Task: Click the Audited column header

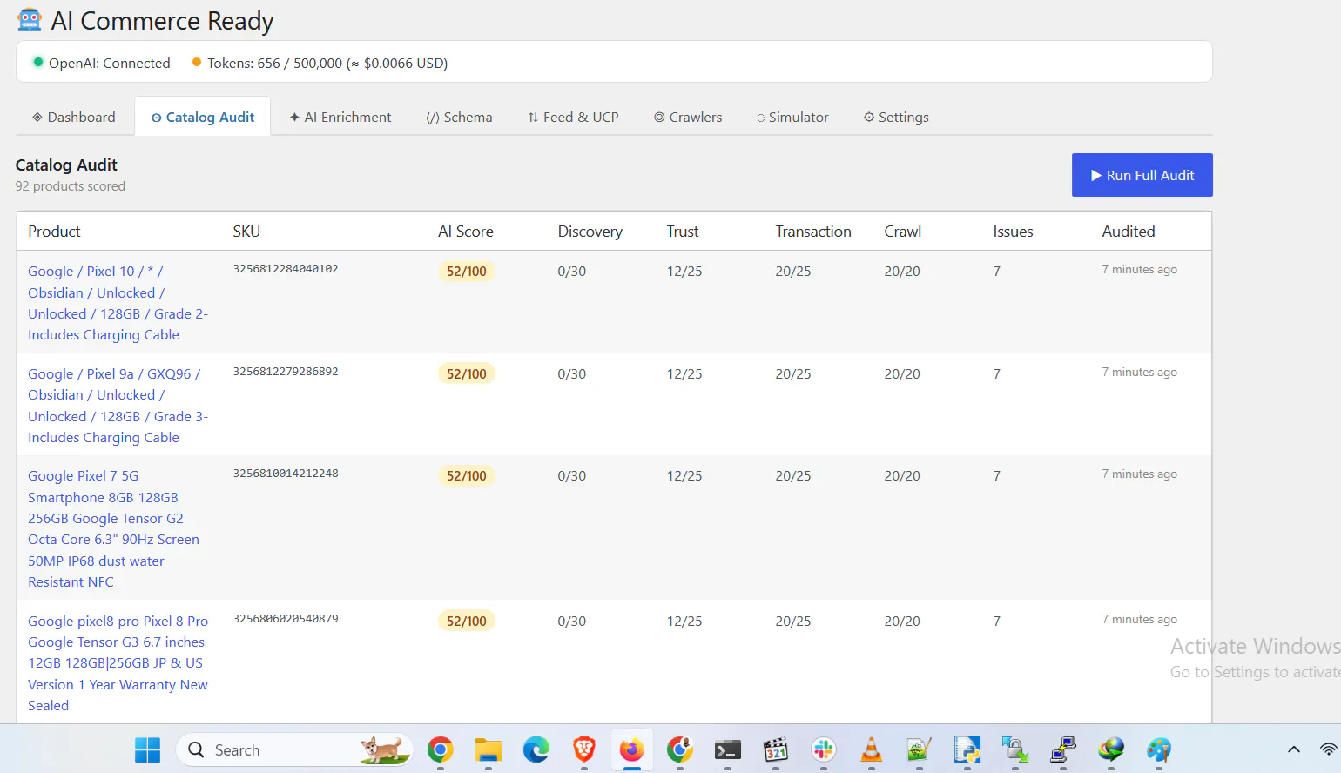Action: click(x=1128, y=232)
